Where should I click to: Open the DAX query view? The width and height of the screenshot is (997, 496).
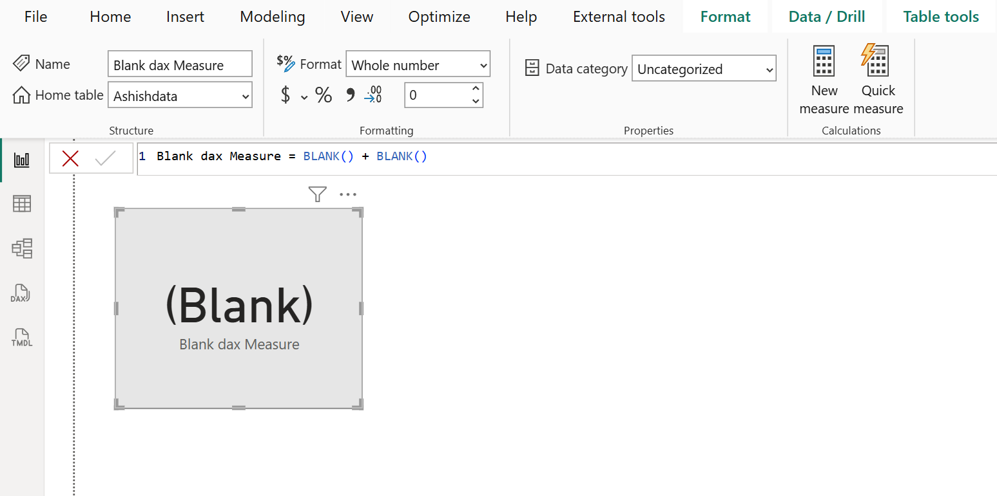pos(21,293)
